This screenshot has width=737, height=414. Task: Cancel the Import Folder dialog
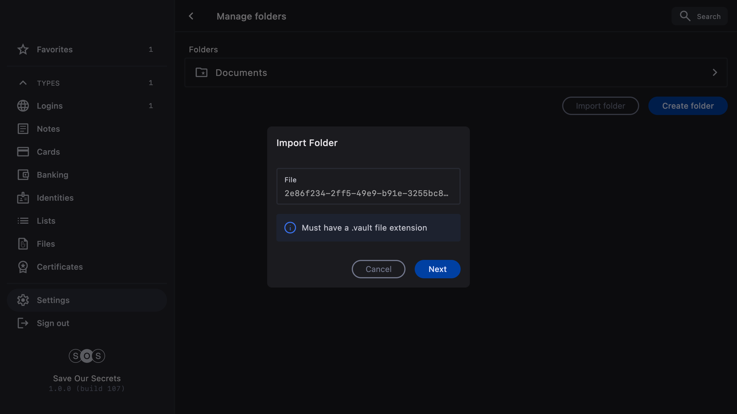click(x=378, y=269)
